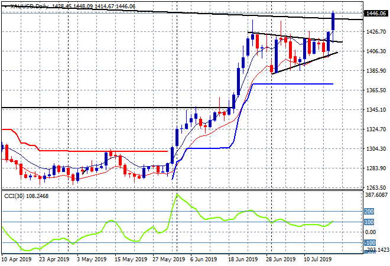390x266 pixels.
Task: Click price scale value 1365.50
Action: click(x=376, y=90)
